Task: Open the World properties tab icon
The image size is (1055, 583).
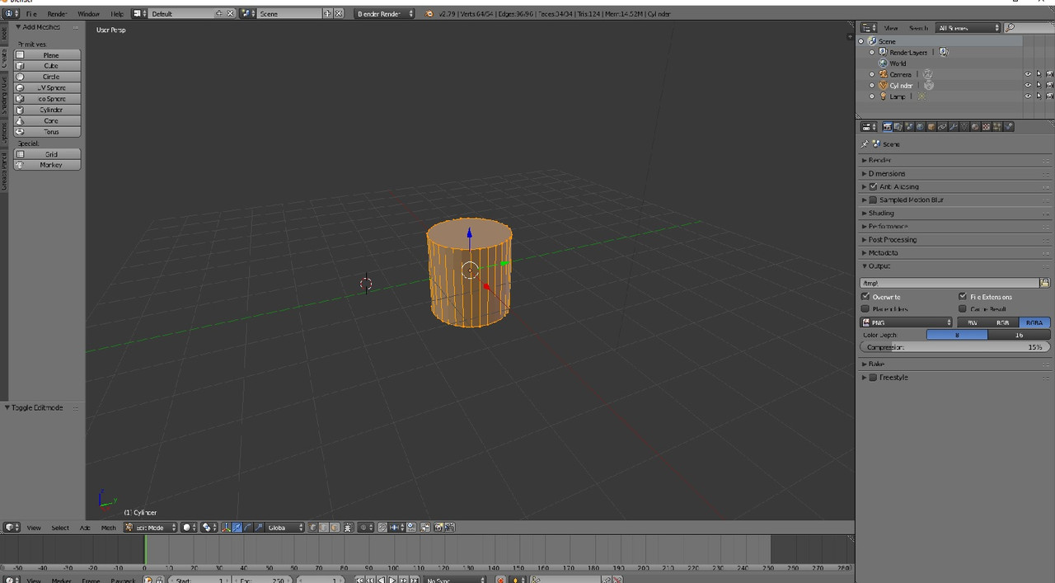Action: pyautogui.click(x=920, y=127)
